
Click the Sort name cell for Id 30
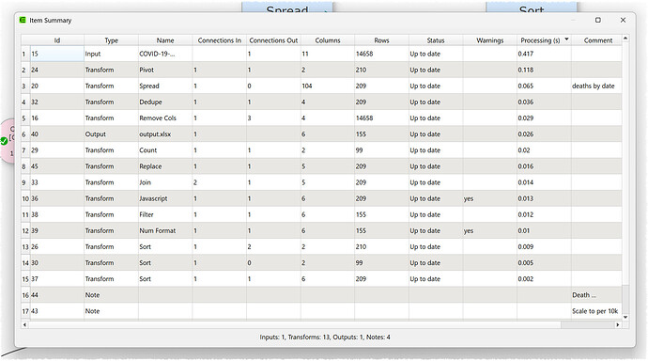click(x=165, y=263)
